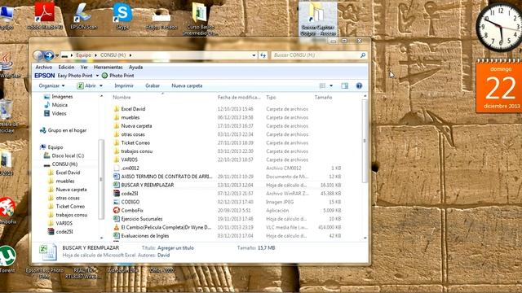Click the calendar gadget showing 22
522x293 pixels.
(x=500, y=85)
